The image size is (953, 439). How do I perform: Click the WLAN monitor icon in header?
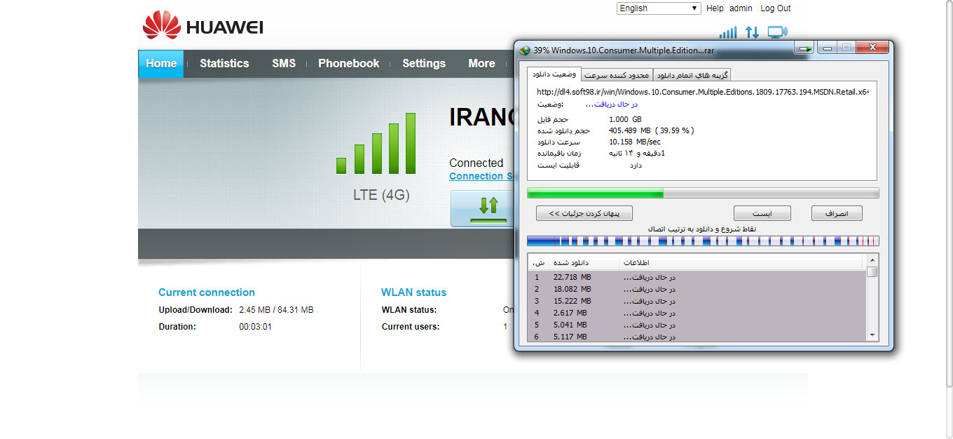coord(777,32)
